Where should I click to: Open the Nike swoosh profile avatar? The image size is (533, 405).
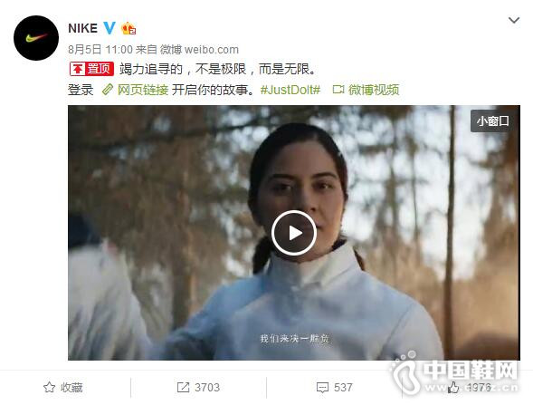(x=36, y=38)
